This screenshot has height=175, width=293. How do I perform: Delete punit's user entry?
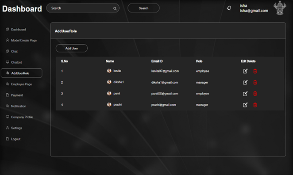pyautogui.click(x=255, y=94)
